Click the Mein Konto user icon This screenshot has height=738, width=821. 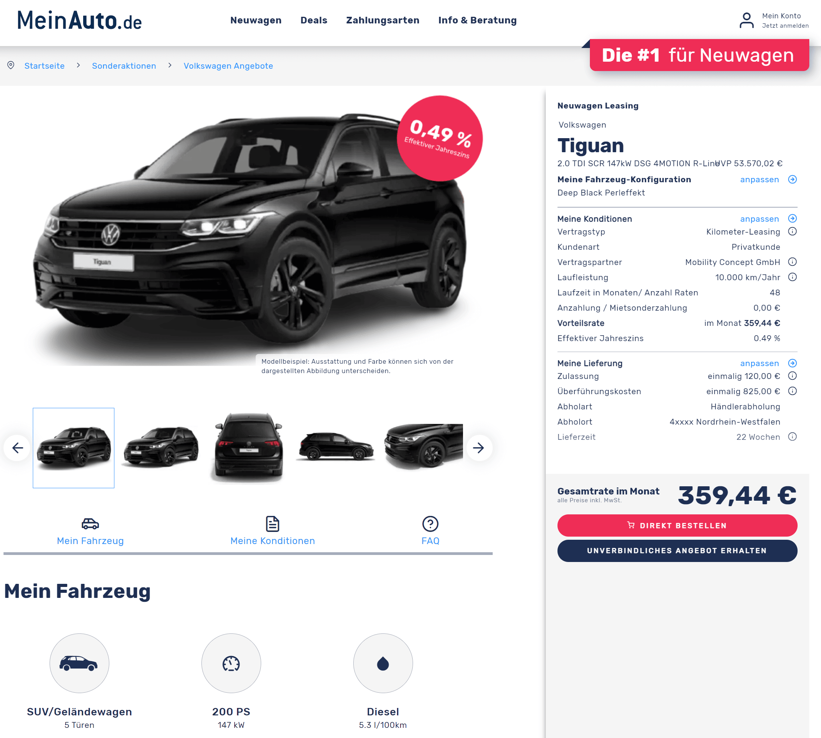pos(746,20)
